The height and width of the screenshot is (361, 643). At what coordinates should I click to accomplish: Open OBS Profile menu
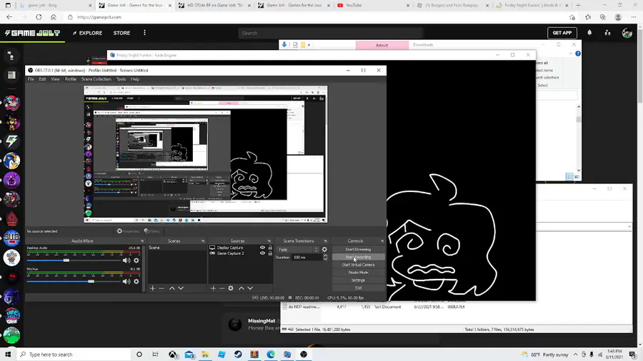[71, 79]
